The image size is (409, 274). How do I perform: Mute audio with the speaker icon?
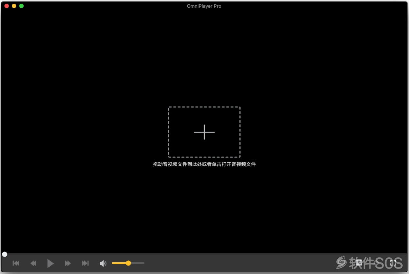pyautogui.click(x=103, y=263)
